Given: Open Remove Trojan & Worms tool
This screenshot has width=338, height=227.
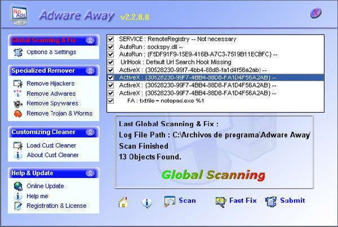Looking at the screenshot, I should click(60, 113).
